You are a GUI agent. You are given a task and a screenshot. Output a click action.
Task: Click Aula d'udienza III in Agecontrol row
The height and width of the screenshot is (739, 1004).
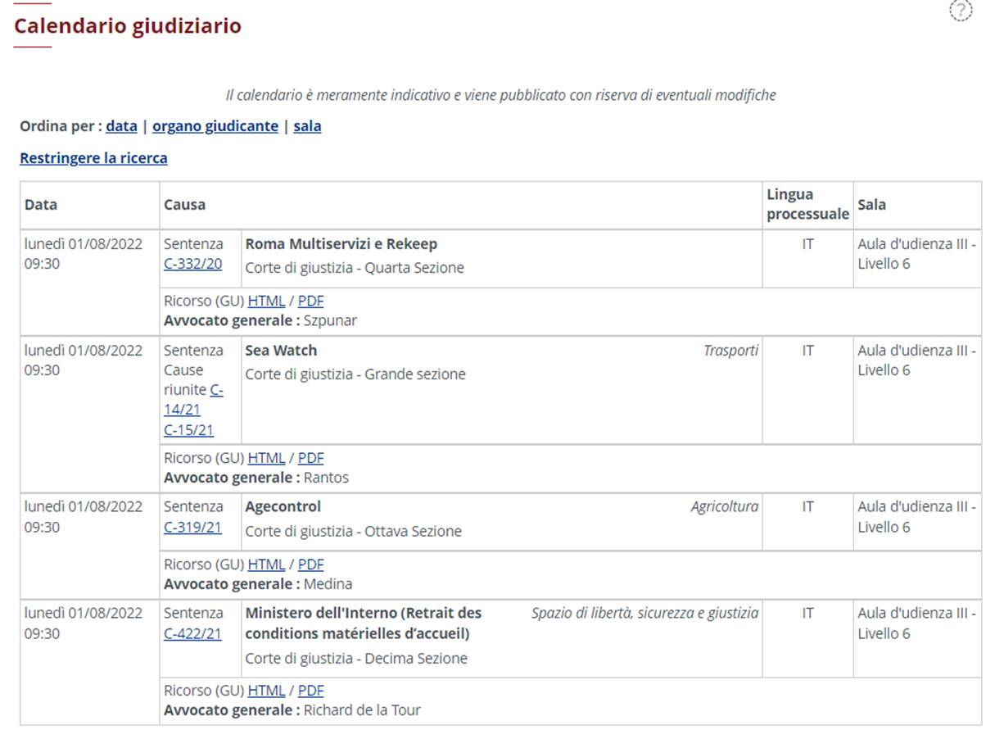click(x=916, y=516)
